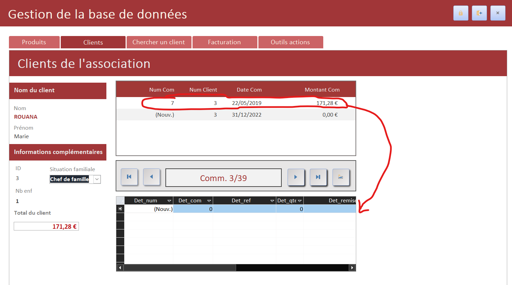
Task: Click the Det_qte cell with 0
Action: point(290,209)
